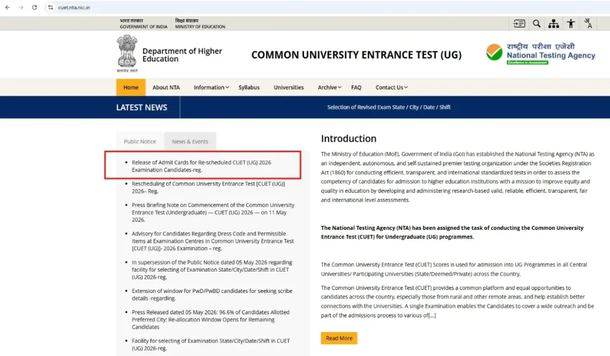The height and width of the screenshot is (356, 610).
Task: Open Rescheduling of Common University Entrance Test notice
Action: tap(208, 188)
